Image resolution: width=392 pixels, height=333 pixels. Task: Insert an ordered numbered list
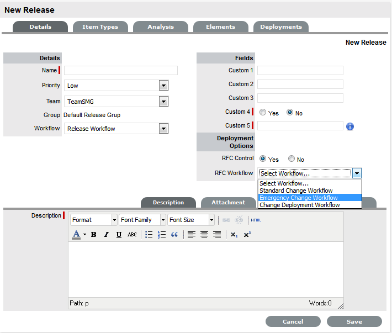click(x=162, y=235)
